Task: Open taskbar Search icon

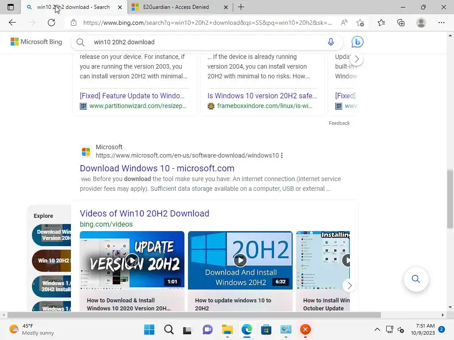Action: [169, 329]
